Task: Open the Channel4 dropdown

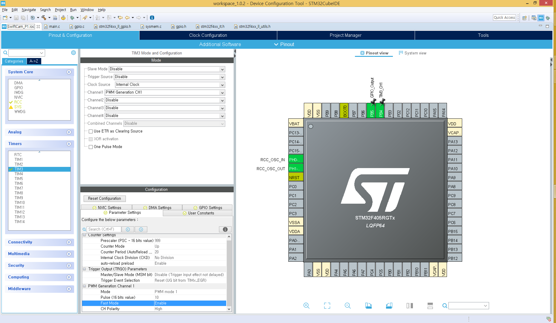Action: (165, 116)
